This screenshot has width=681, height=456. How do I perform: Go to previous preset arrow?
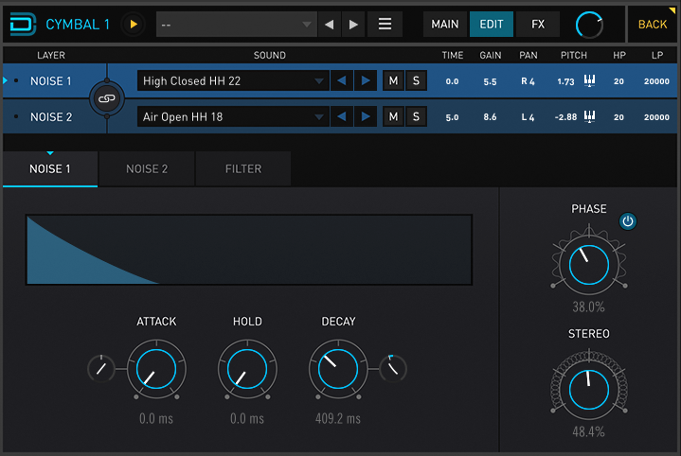click(329, 24)
